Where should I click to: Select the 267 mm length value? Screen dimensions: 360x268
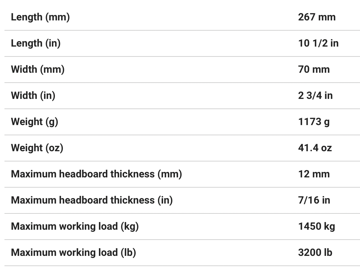point(317,17)
